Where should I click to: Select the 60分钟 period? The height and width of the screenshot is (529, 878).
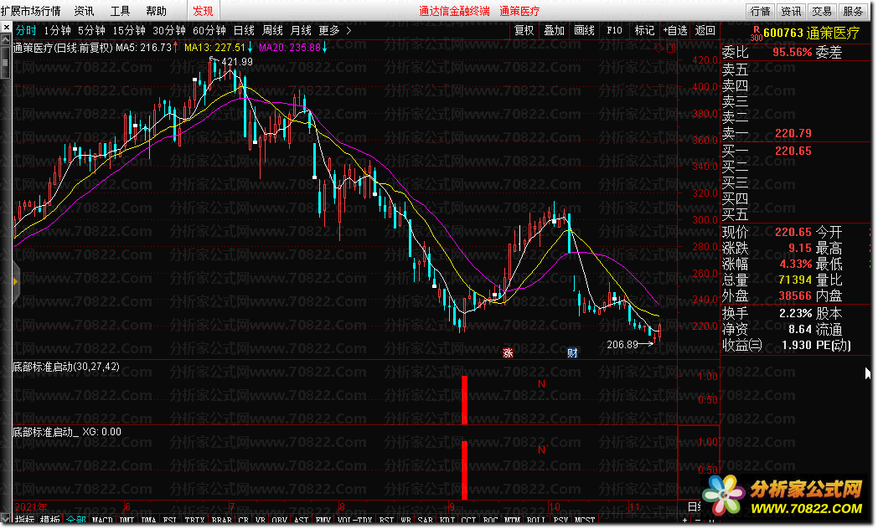(209, 30)
